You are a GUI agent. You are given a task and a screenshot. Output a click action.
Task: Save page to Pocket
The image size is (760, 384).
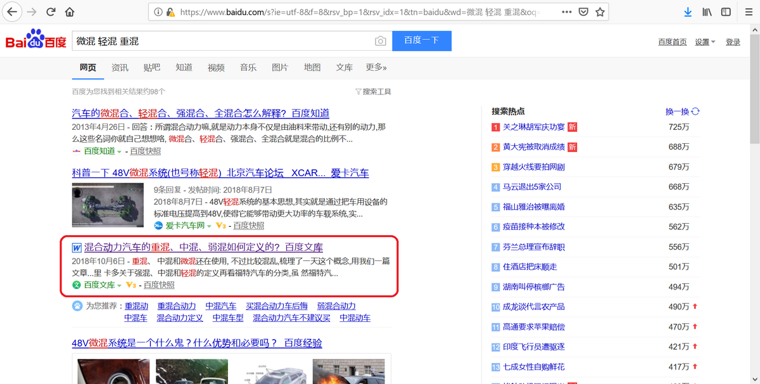click(583, 12)
